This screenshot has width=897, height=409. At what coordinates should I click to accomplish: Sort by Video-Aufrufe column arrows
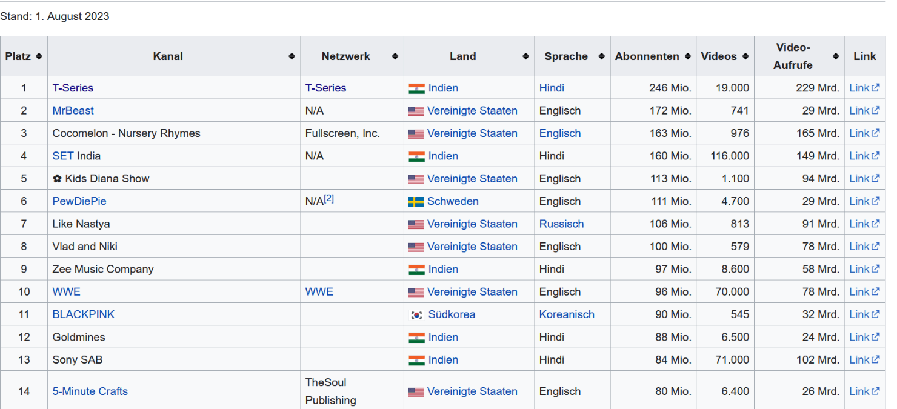click(836, 56)
